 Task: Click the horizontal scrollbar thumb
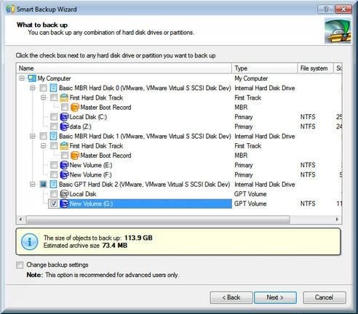tap(158, 220)
